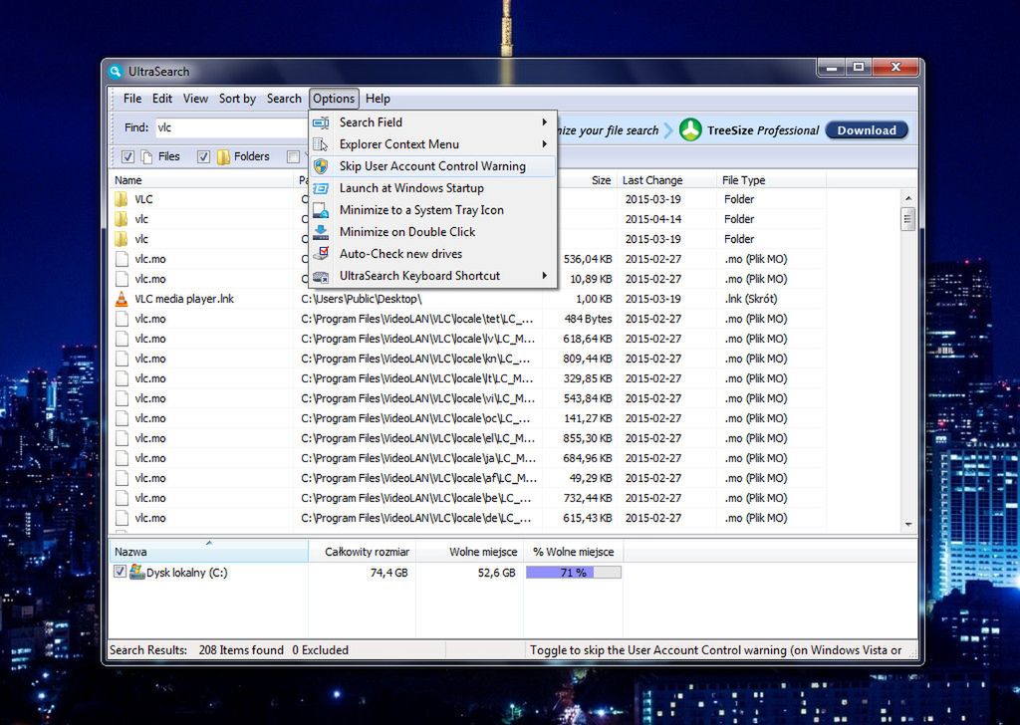Click the path C:\Users\Public\Desktop\
The height and width of the screenshot is (725, 1020).
(361, 299)
